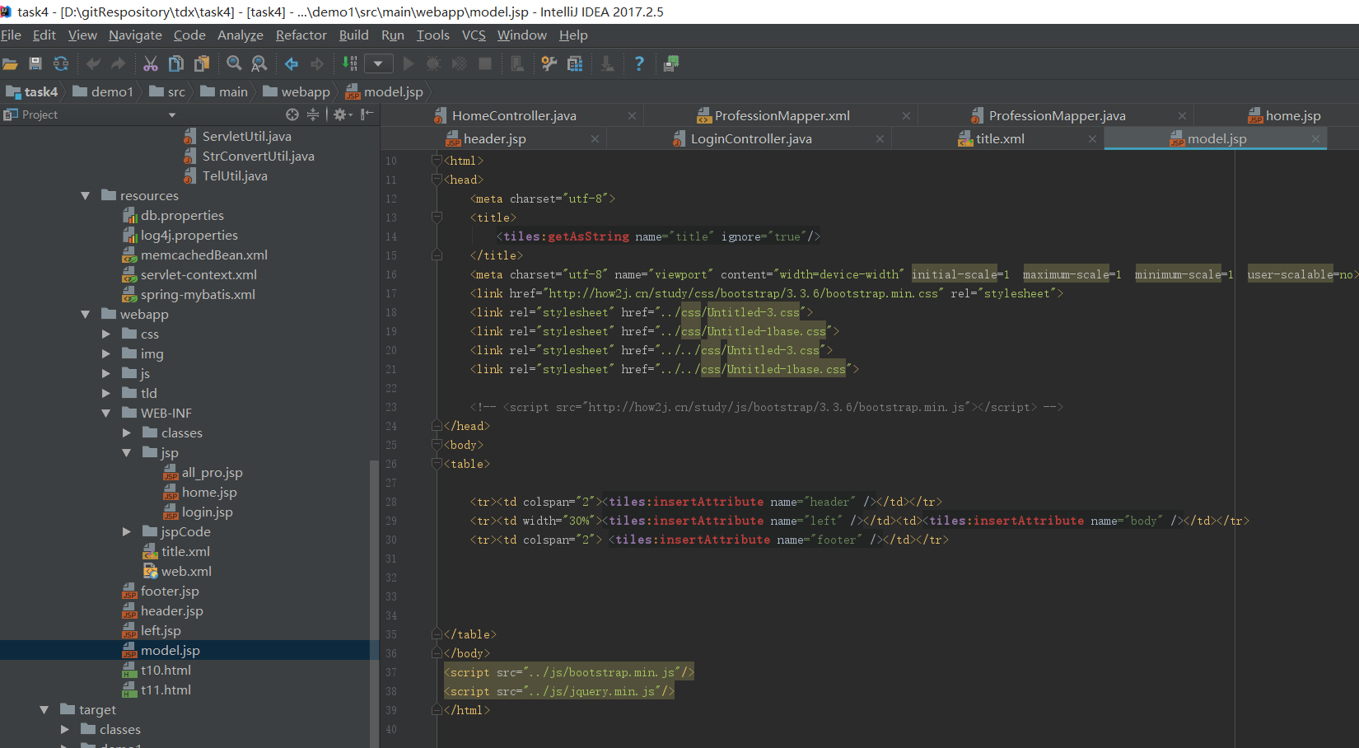Screen dimensions: 1359x748
Task: Collapse the resources folder
Action: tap(85, 196)
